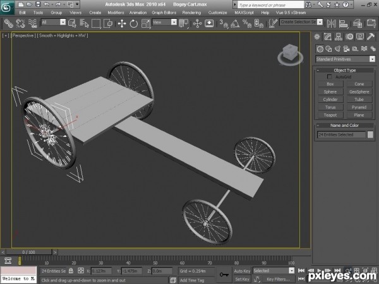The width and height of the screenshot is (379, 284).
Task: Open the selection filter All dropdown
Action: tap(53, 23)
